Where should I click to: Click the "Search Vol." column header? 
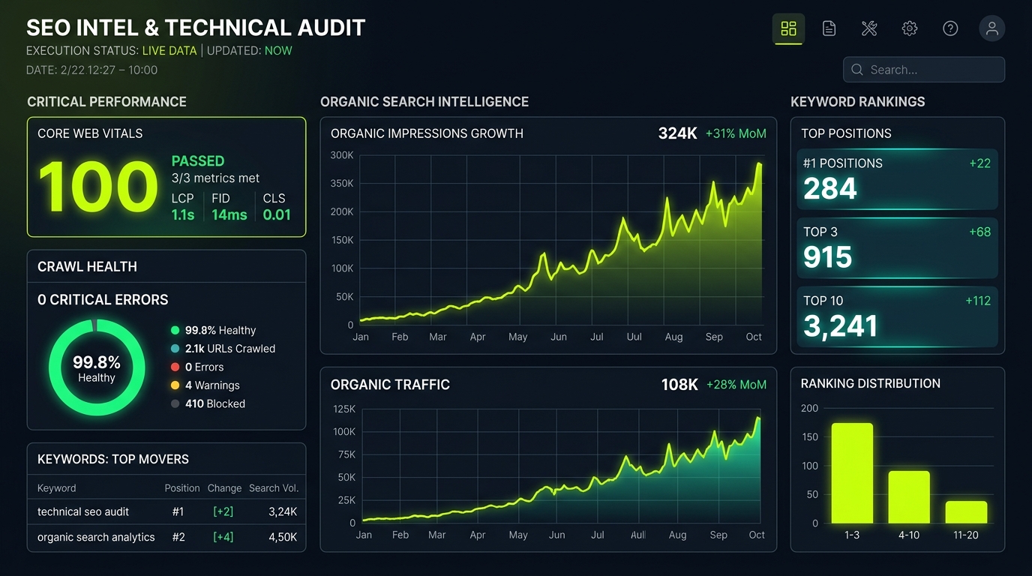(x=274, y=488)
